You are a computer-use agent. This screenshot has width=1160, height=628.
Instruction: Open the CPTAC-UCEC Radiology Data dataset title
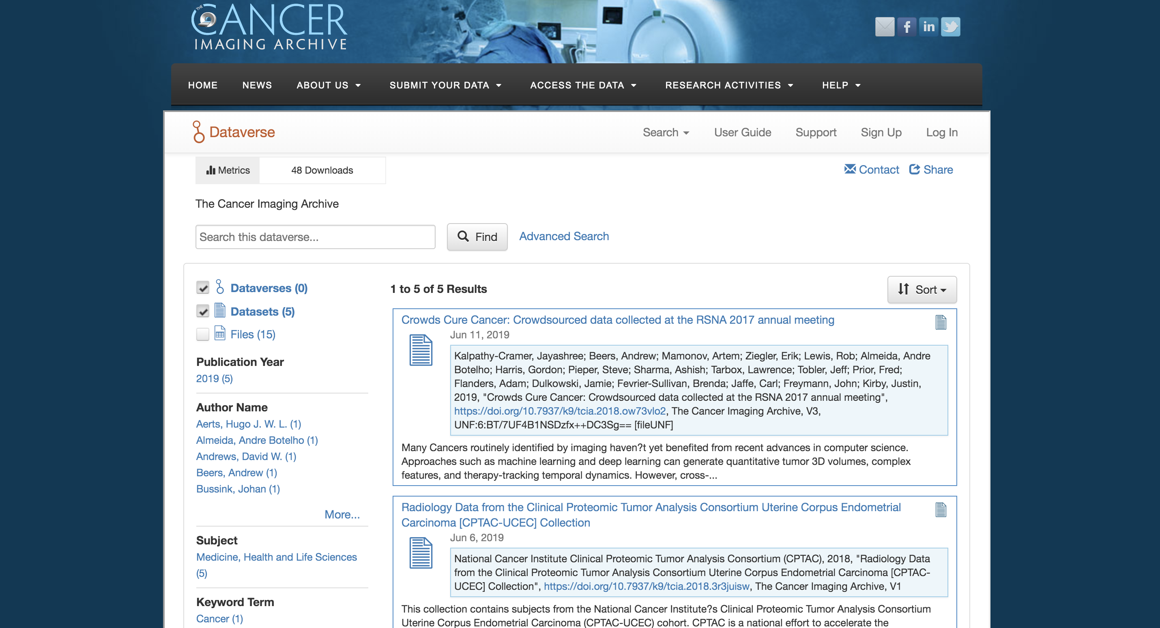tap(651, 515)
